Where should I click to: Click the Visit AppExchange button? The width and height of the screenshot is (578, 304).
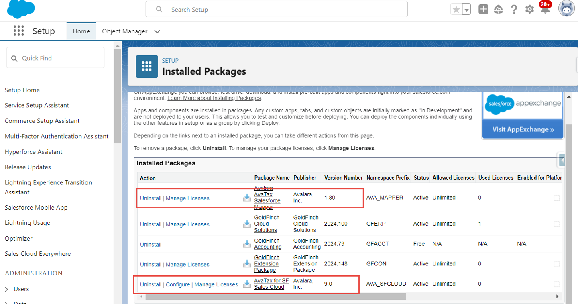click(x=523, y=129)
